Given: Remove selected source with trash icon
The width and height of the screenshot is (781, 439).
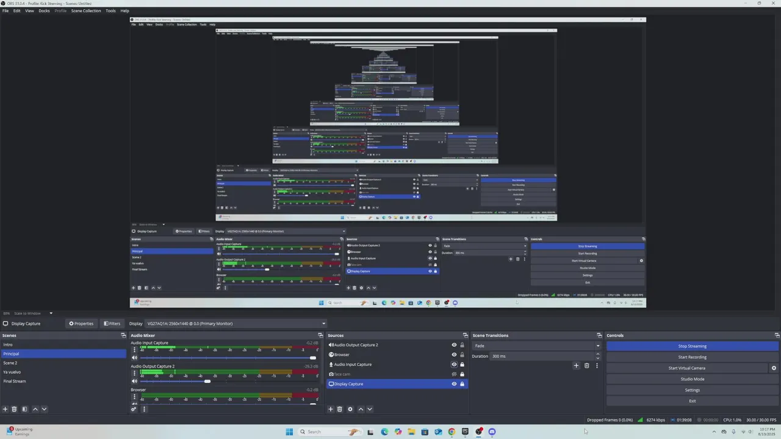Looking at the screenshot, I should (340, 409).
